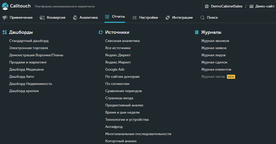Open Страницы входа report
The image size is (276, 144).
click(x=119, y=98)
